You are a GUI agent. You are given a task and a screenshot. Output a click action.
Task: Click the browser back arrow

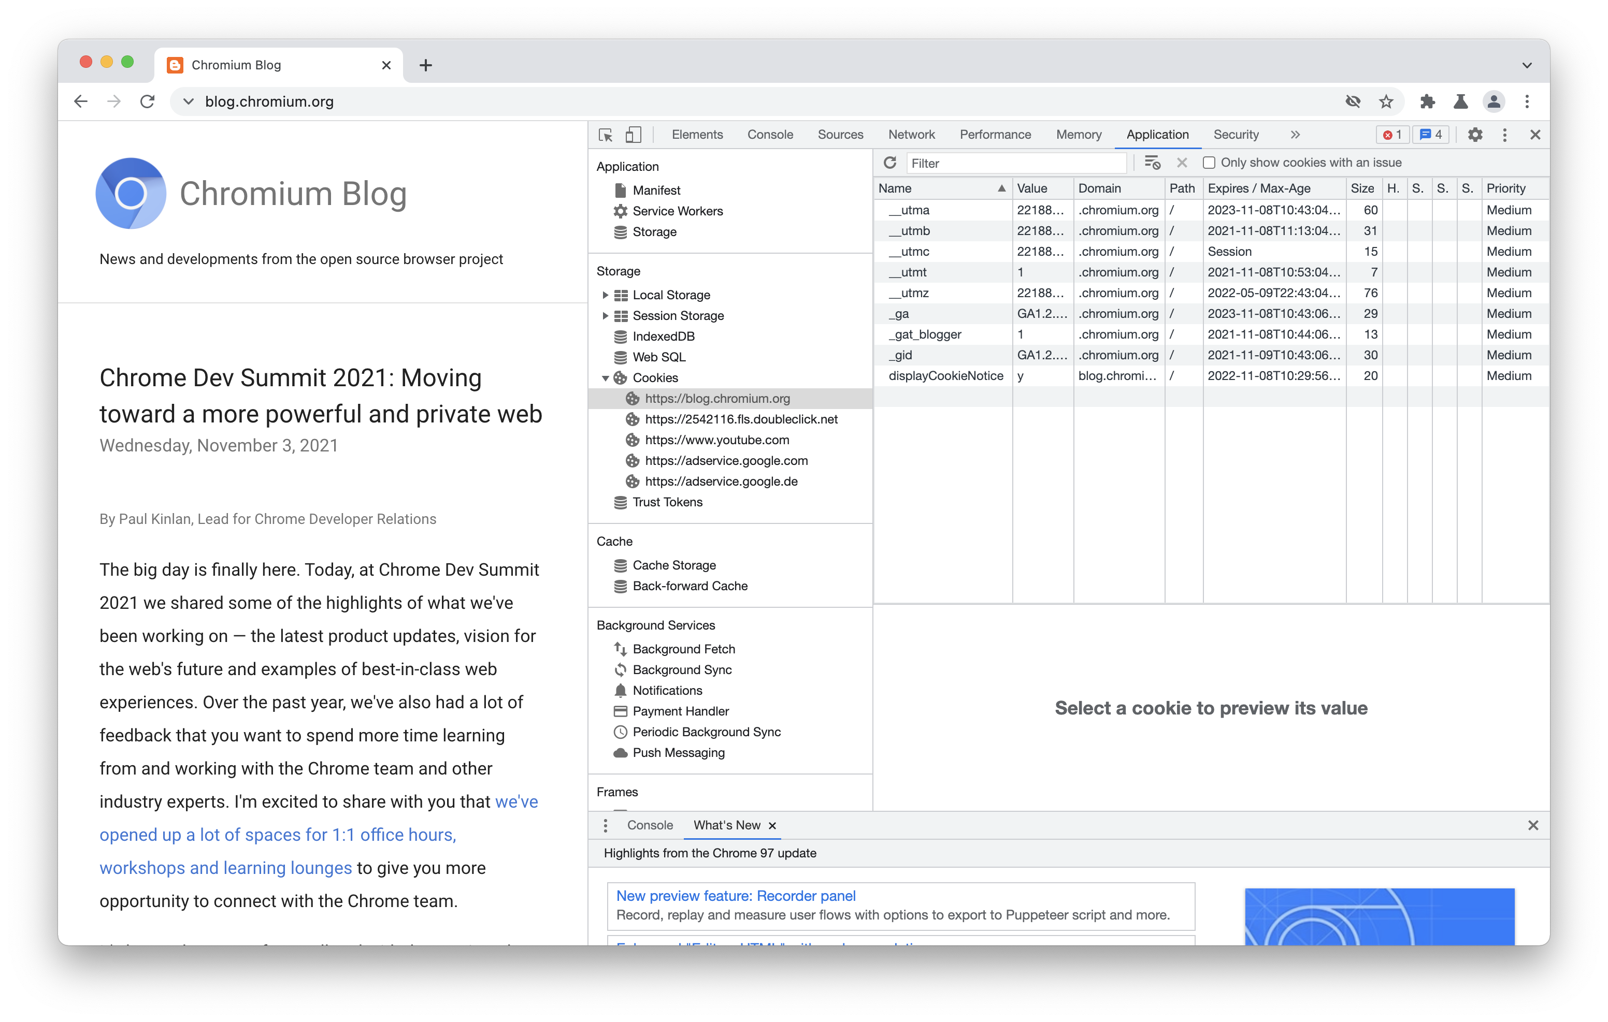click(81, 101)
